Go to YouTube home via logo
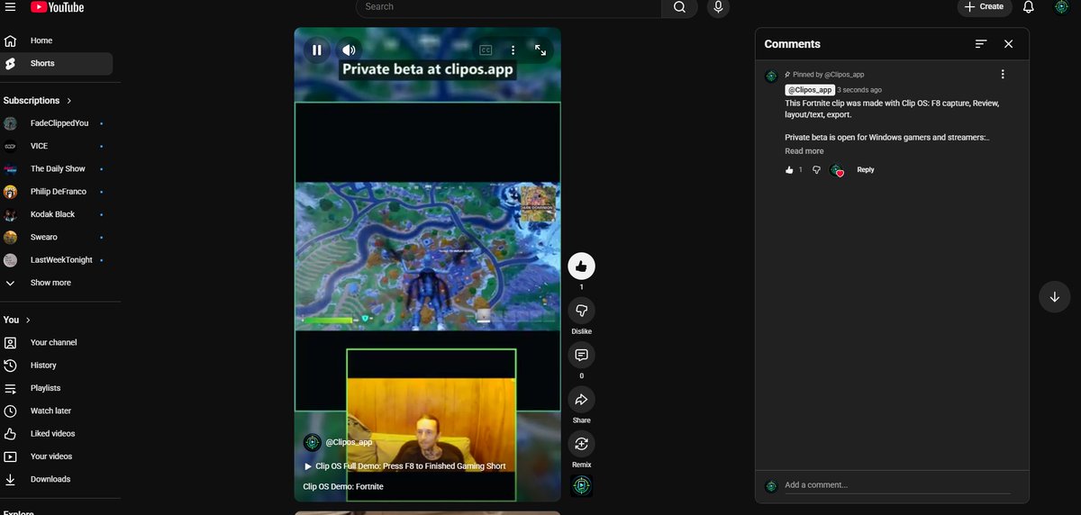1081x515 pixels. [57, 7]
